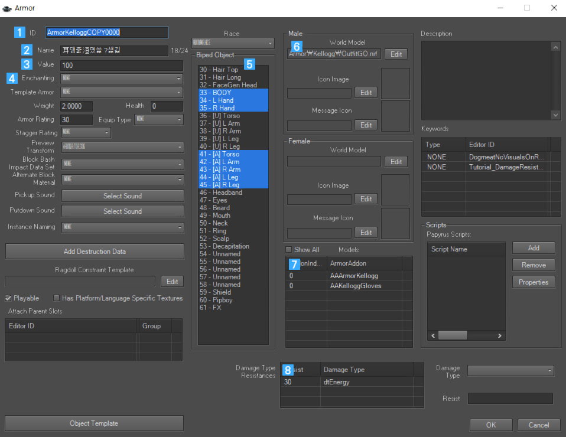Click the Health field
Screen dimensions: 566x437
point(167,106)
